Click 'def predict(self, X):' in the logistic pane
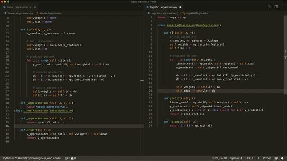 [180, 98]
